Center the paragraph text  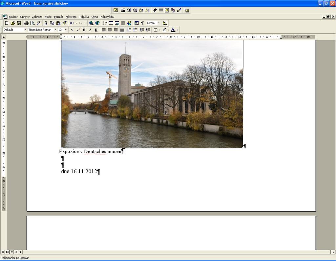point(110,30)
